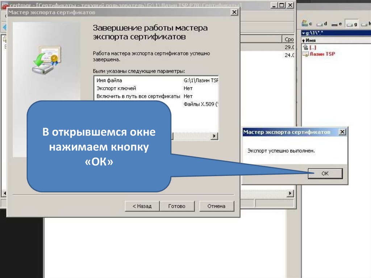Click the Готово button in the wizard
The width and height of the screenshot is (371, 278).
pos(177,206)
